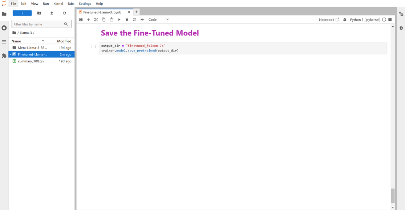Click the JupyterLab logo icon
This screenshot has width=405, height=210.
coord(4,3)
